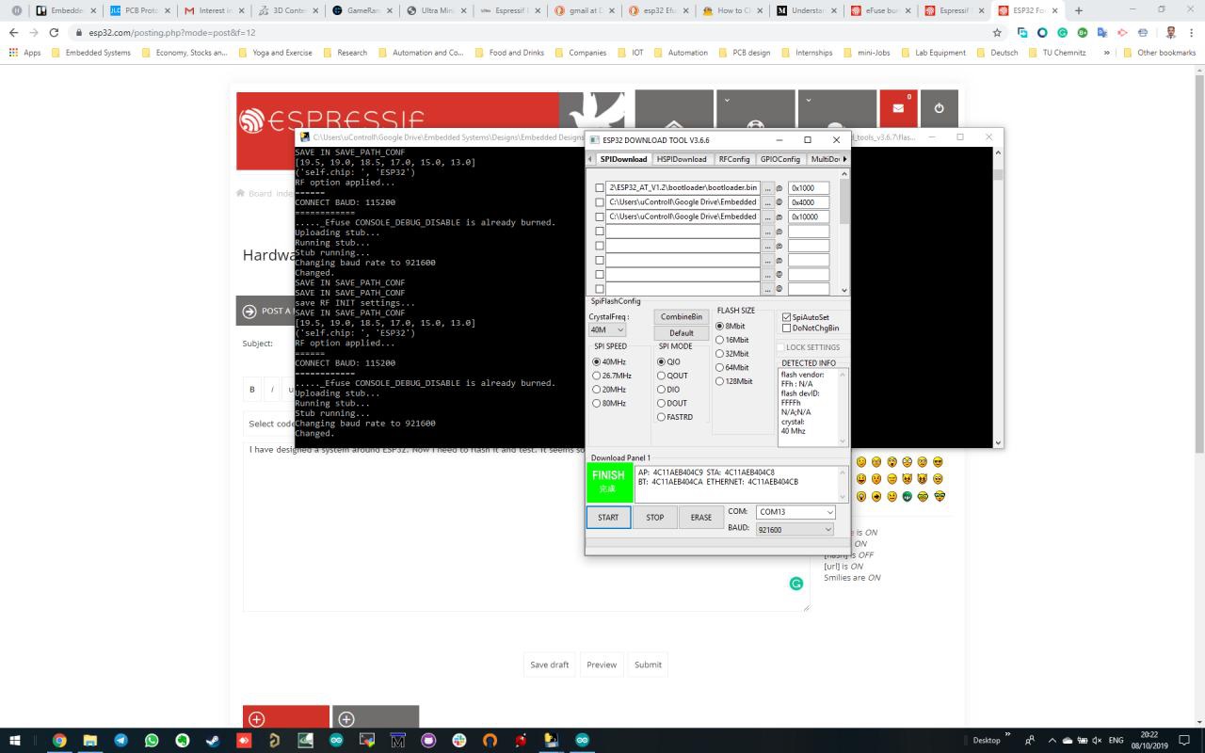Select DIO SPI mode
The image size is (1205, 753).
pyautogui.click(x=661, y=389)
